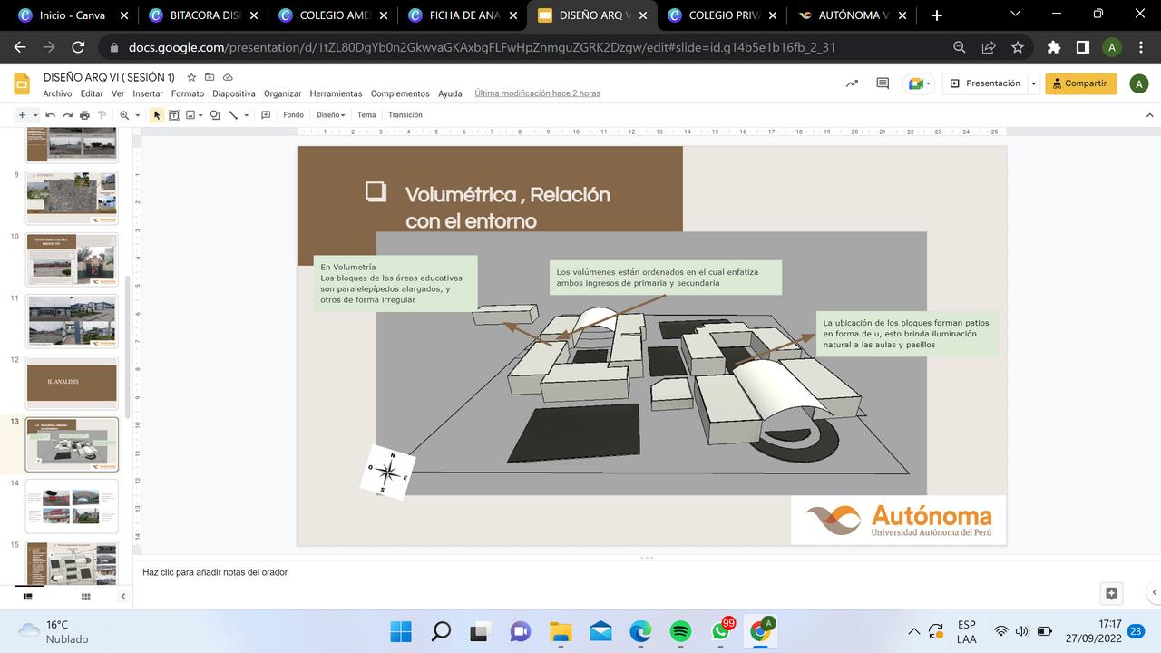Click the undo arrow in toolbar
Image resolution: width=1161 pixels, height=653 pixels.
50,115
